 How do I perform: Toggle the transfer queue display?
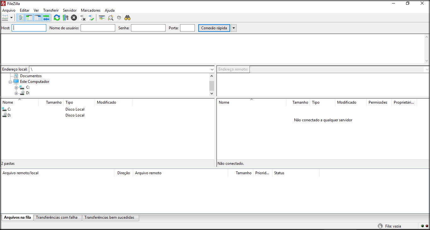click(46, 18)
